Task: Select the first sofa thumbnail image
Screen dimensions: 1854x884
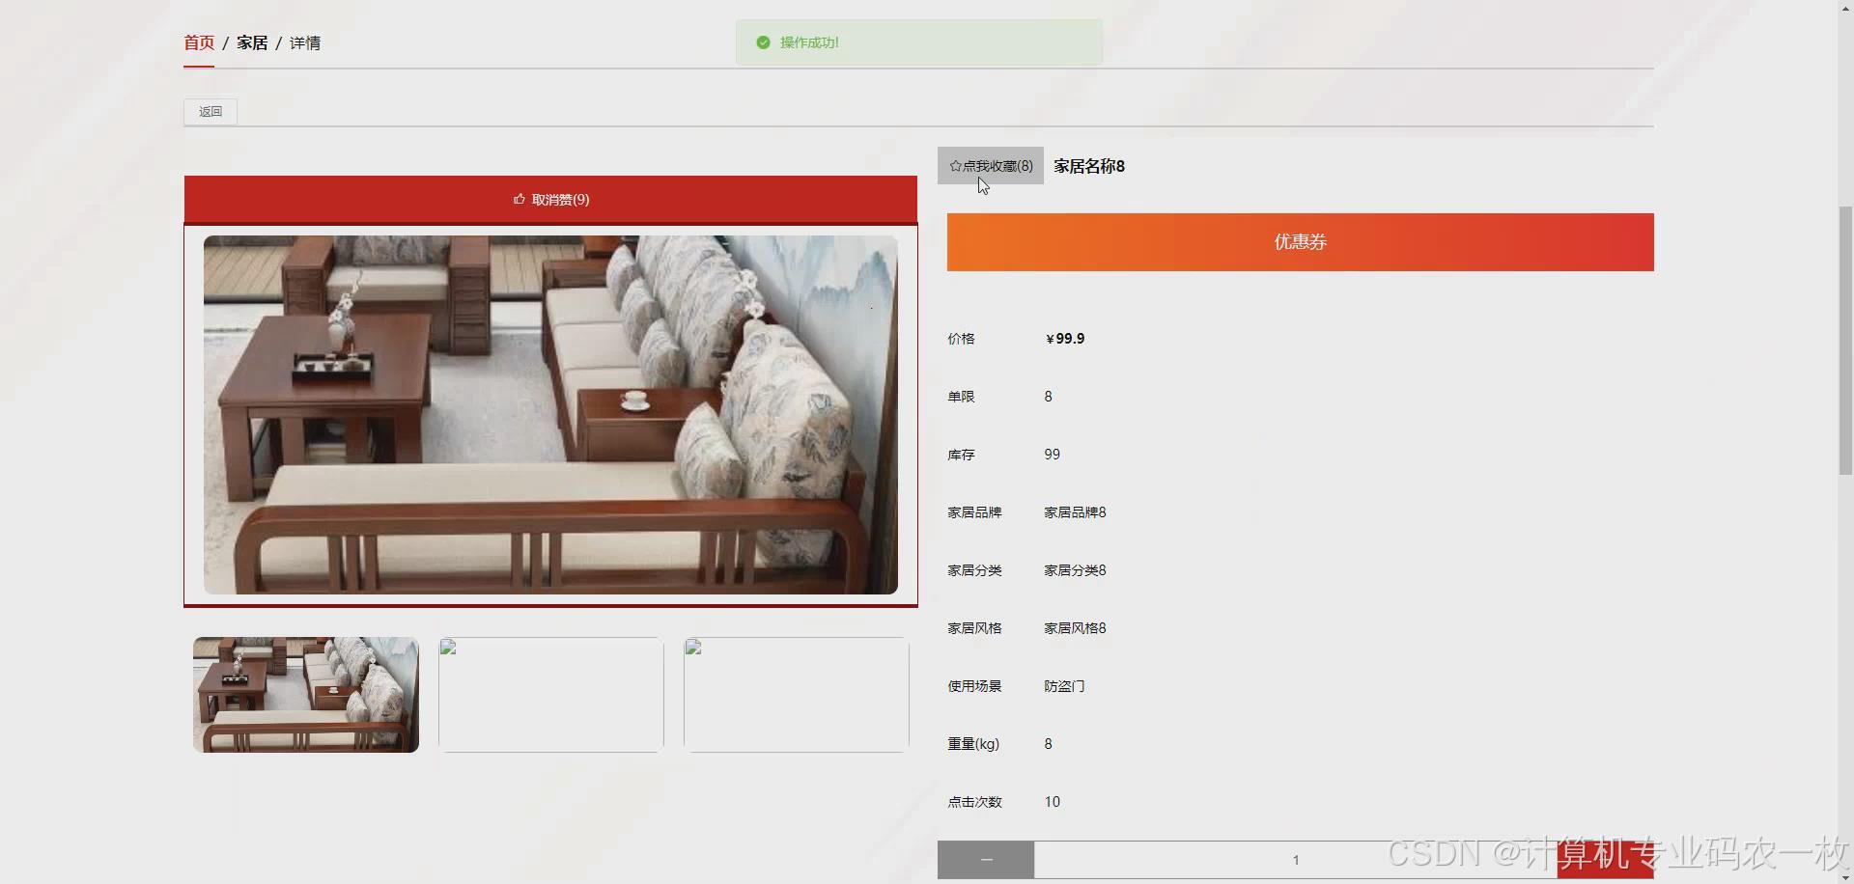Action: pyautogui.click(x=306, y=695)
